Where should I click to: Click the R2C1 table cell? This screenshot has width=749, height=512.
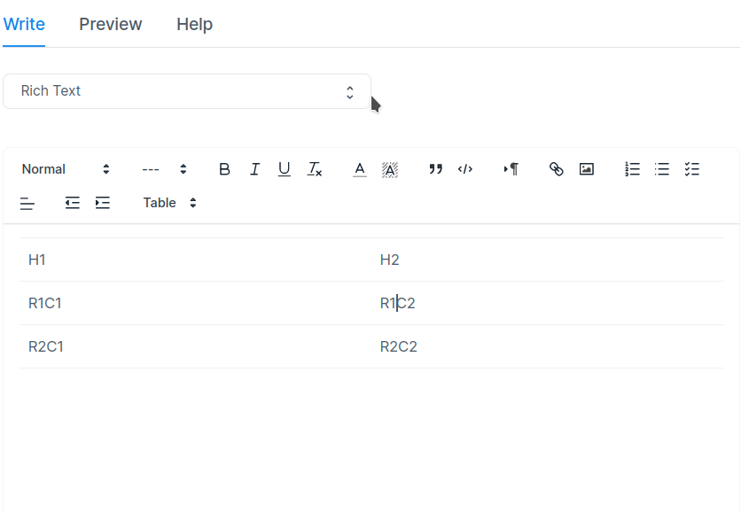pos(195,347)
